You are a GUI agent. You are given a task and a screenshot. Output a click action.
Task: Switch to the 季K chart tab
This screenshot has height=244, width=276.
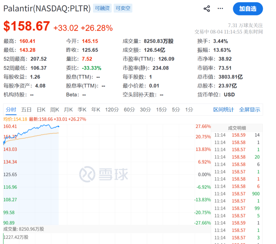click(x=82, y=110)
